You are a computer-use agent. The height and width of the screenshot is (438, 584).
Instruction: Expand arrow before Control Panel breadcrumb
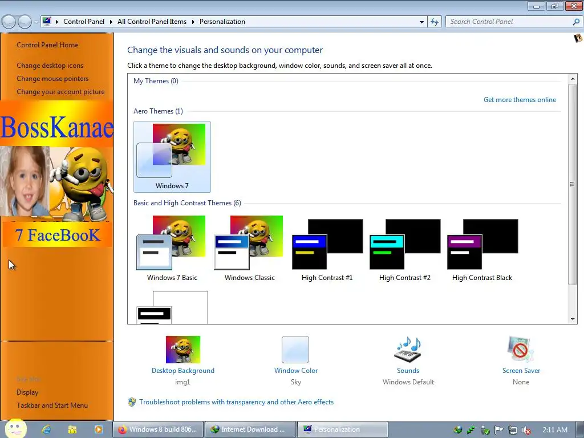click(x=57, y=22)
